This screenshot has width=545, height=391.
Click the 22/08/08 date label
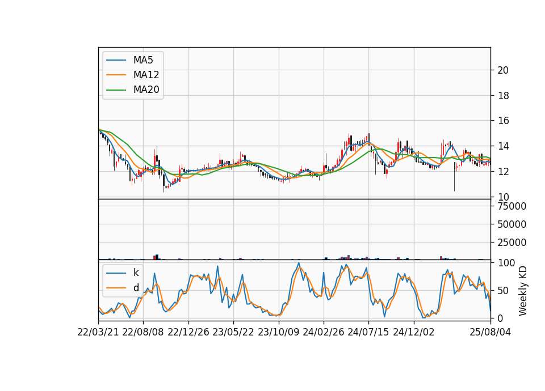point(143,333)
